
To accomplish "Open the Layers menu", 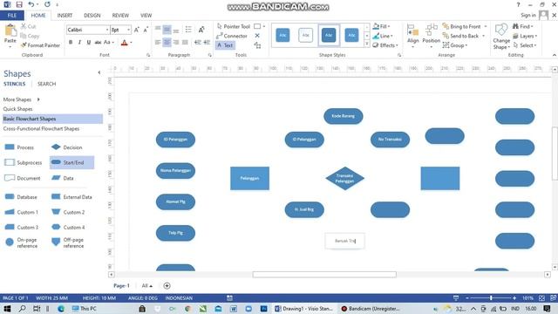I will tap(525, 36).
